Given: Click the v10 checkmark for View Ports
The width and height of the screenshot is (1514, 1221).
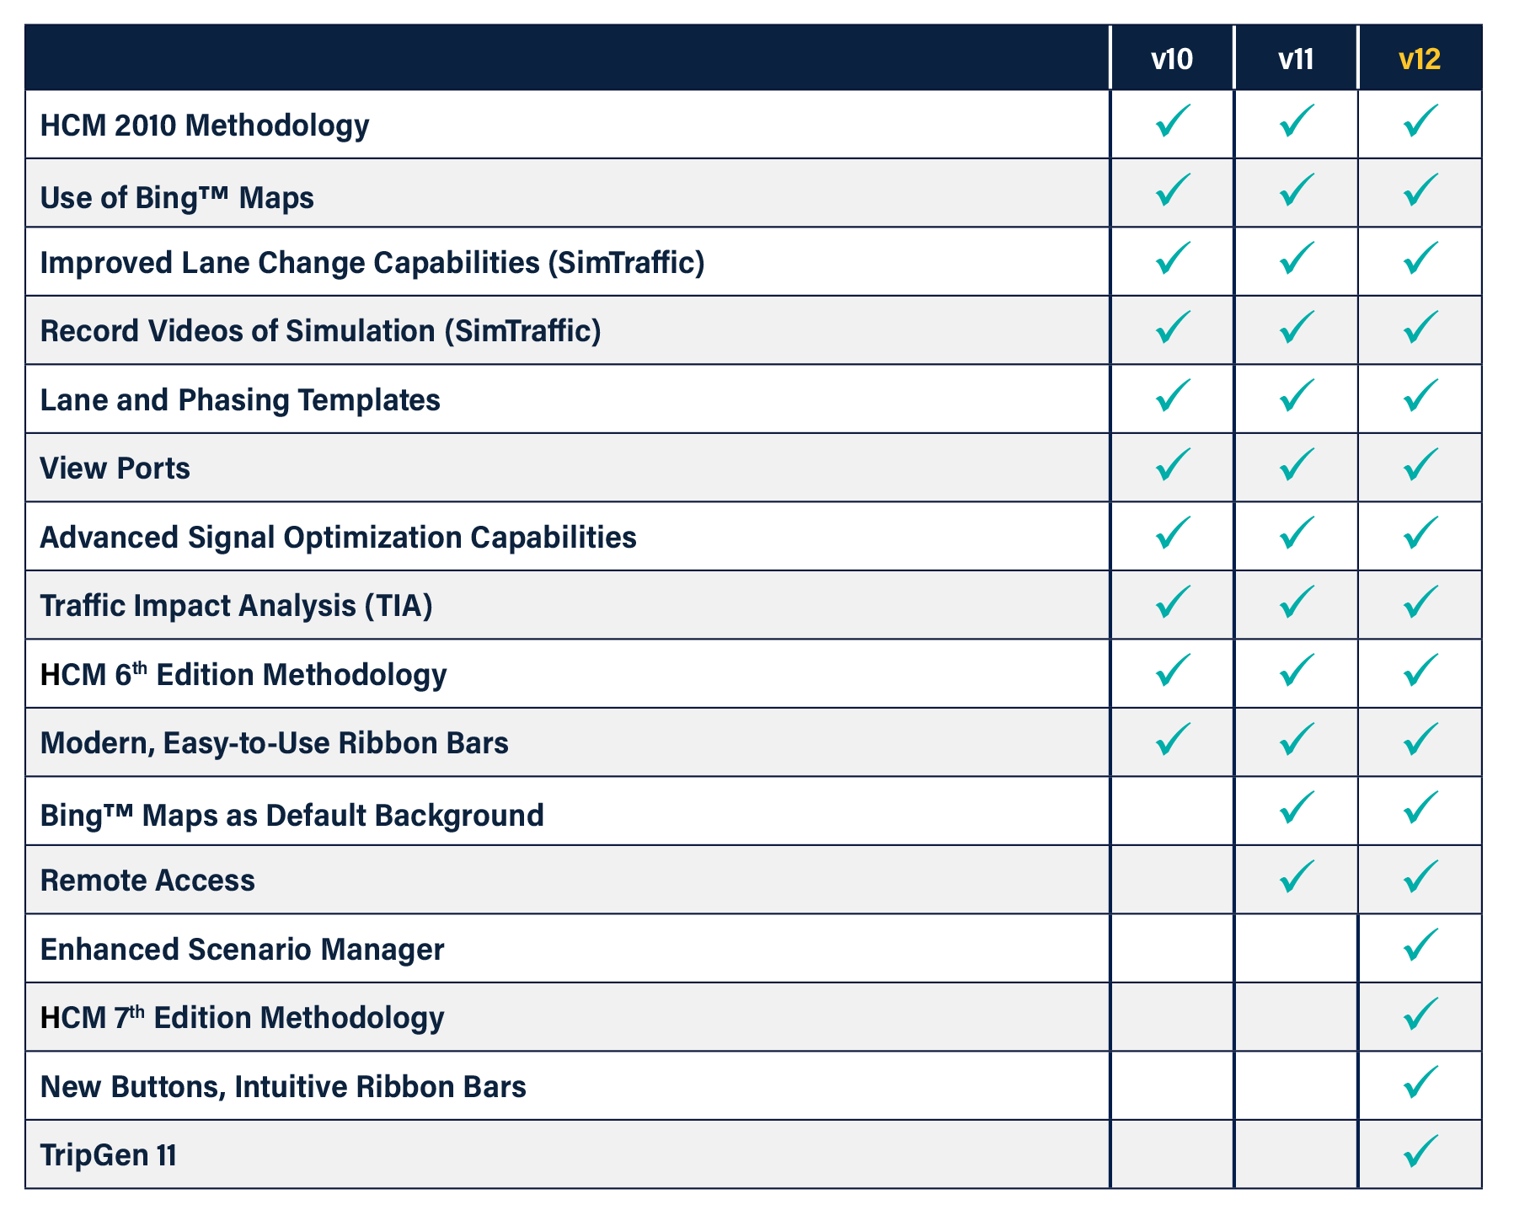Looking at the screenshot, I should click(x=1172, y=466).
